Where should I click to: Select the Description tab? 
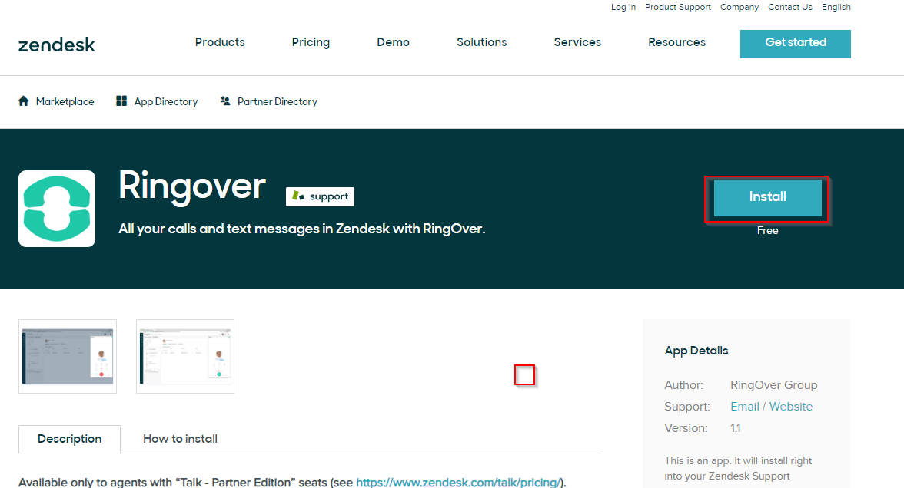pyautogui.click(x=70, y=439)
